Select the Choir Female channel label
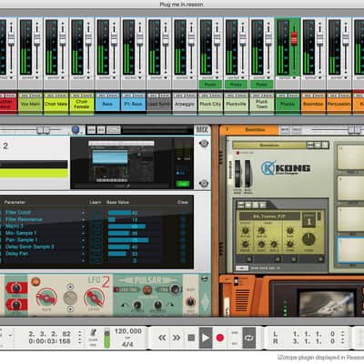The image size is (364, 364). [x=82, y=104]
